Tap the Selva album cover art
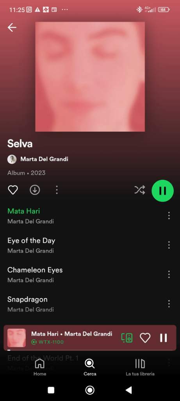The image size is (180, 401). click(90, 77)
